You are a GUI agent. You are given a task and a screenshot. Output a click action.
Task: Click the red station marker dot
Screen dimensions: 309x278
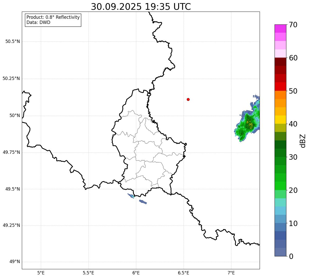(188, 99)
